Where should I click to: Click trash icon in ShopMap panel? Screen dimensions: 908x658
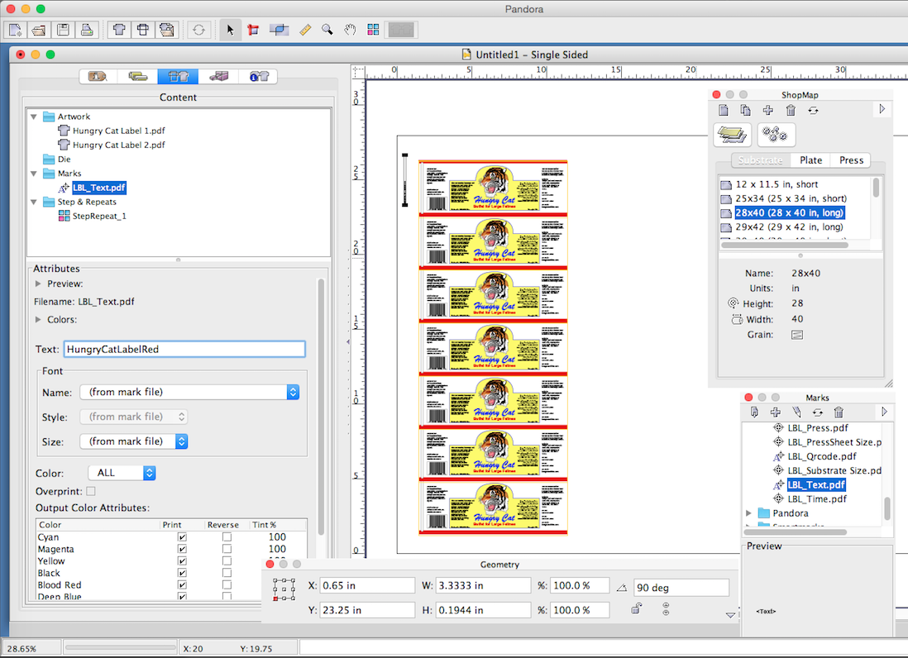[x=791, y=110]
